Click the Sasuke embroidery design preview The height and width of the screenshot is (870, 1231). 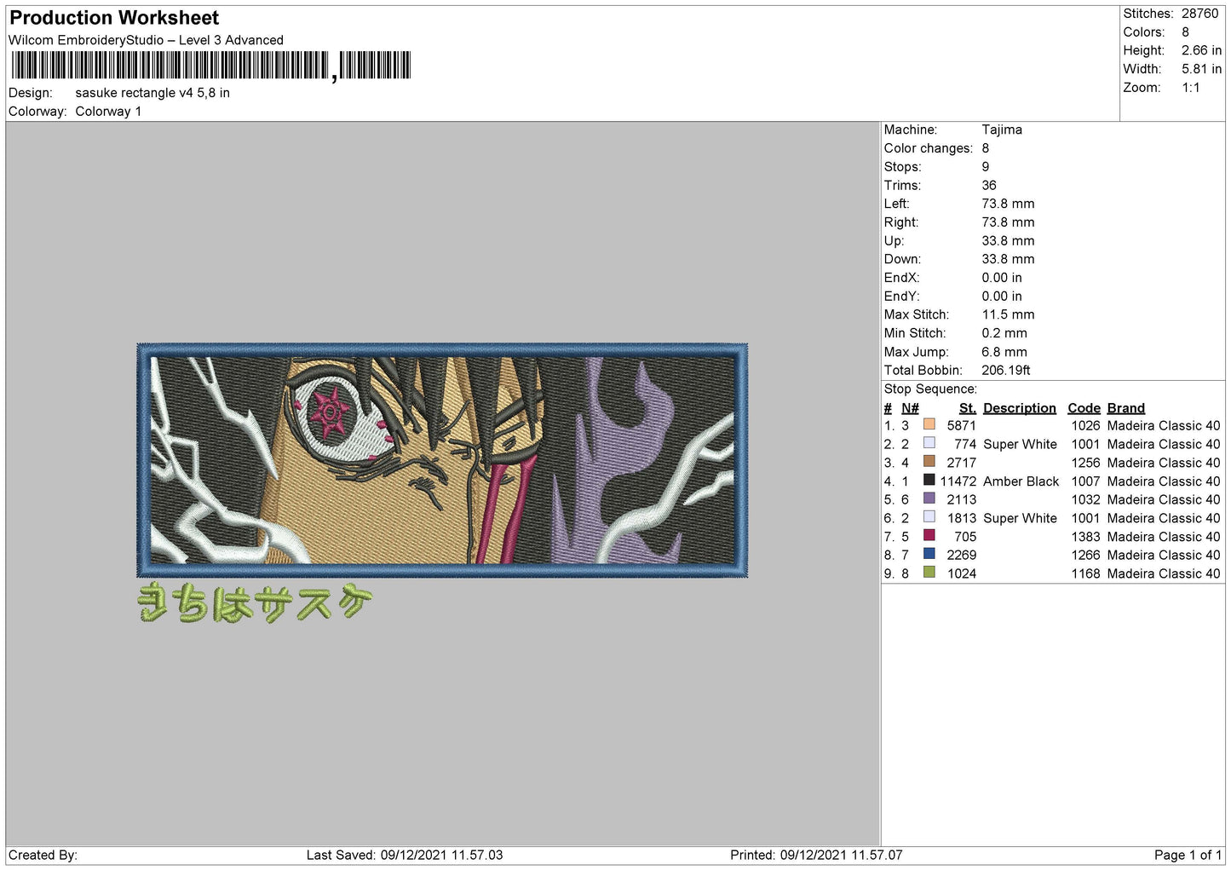442,460
